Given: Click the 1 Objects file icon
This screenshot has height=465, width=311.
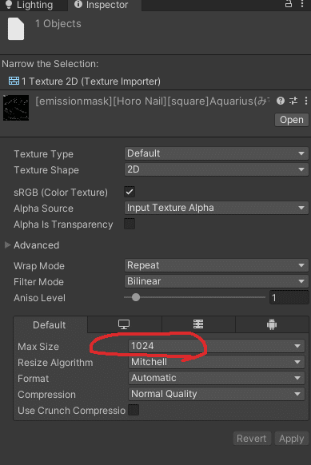Looking at the screenshot, I should 16,29.
